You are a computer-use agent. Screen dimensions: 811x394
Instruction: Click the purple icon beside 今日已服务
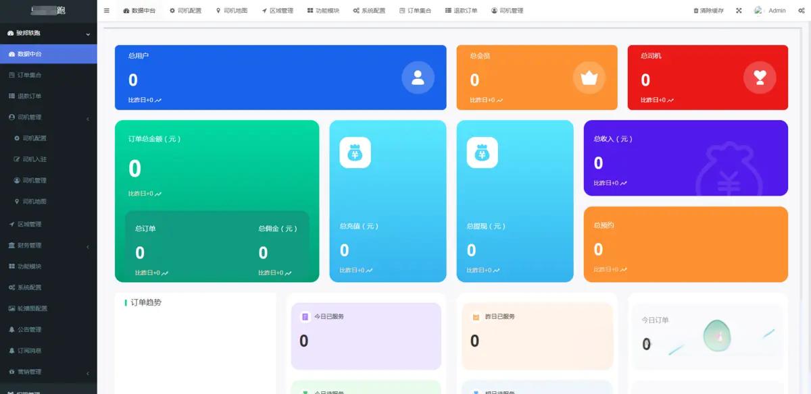305,316
